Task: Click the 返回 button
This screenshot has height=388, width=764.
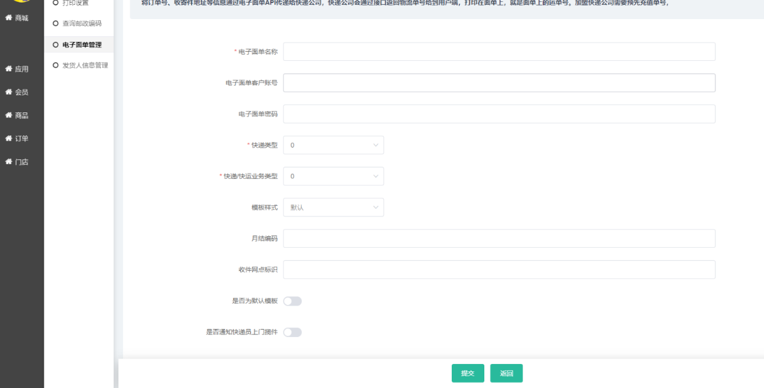Action: point(506,373)
